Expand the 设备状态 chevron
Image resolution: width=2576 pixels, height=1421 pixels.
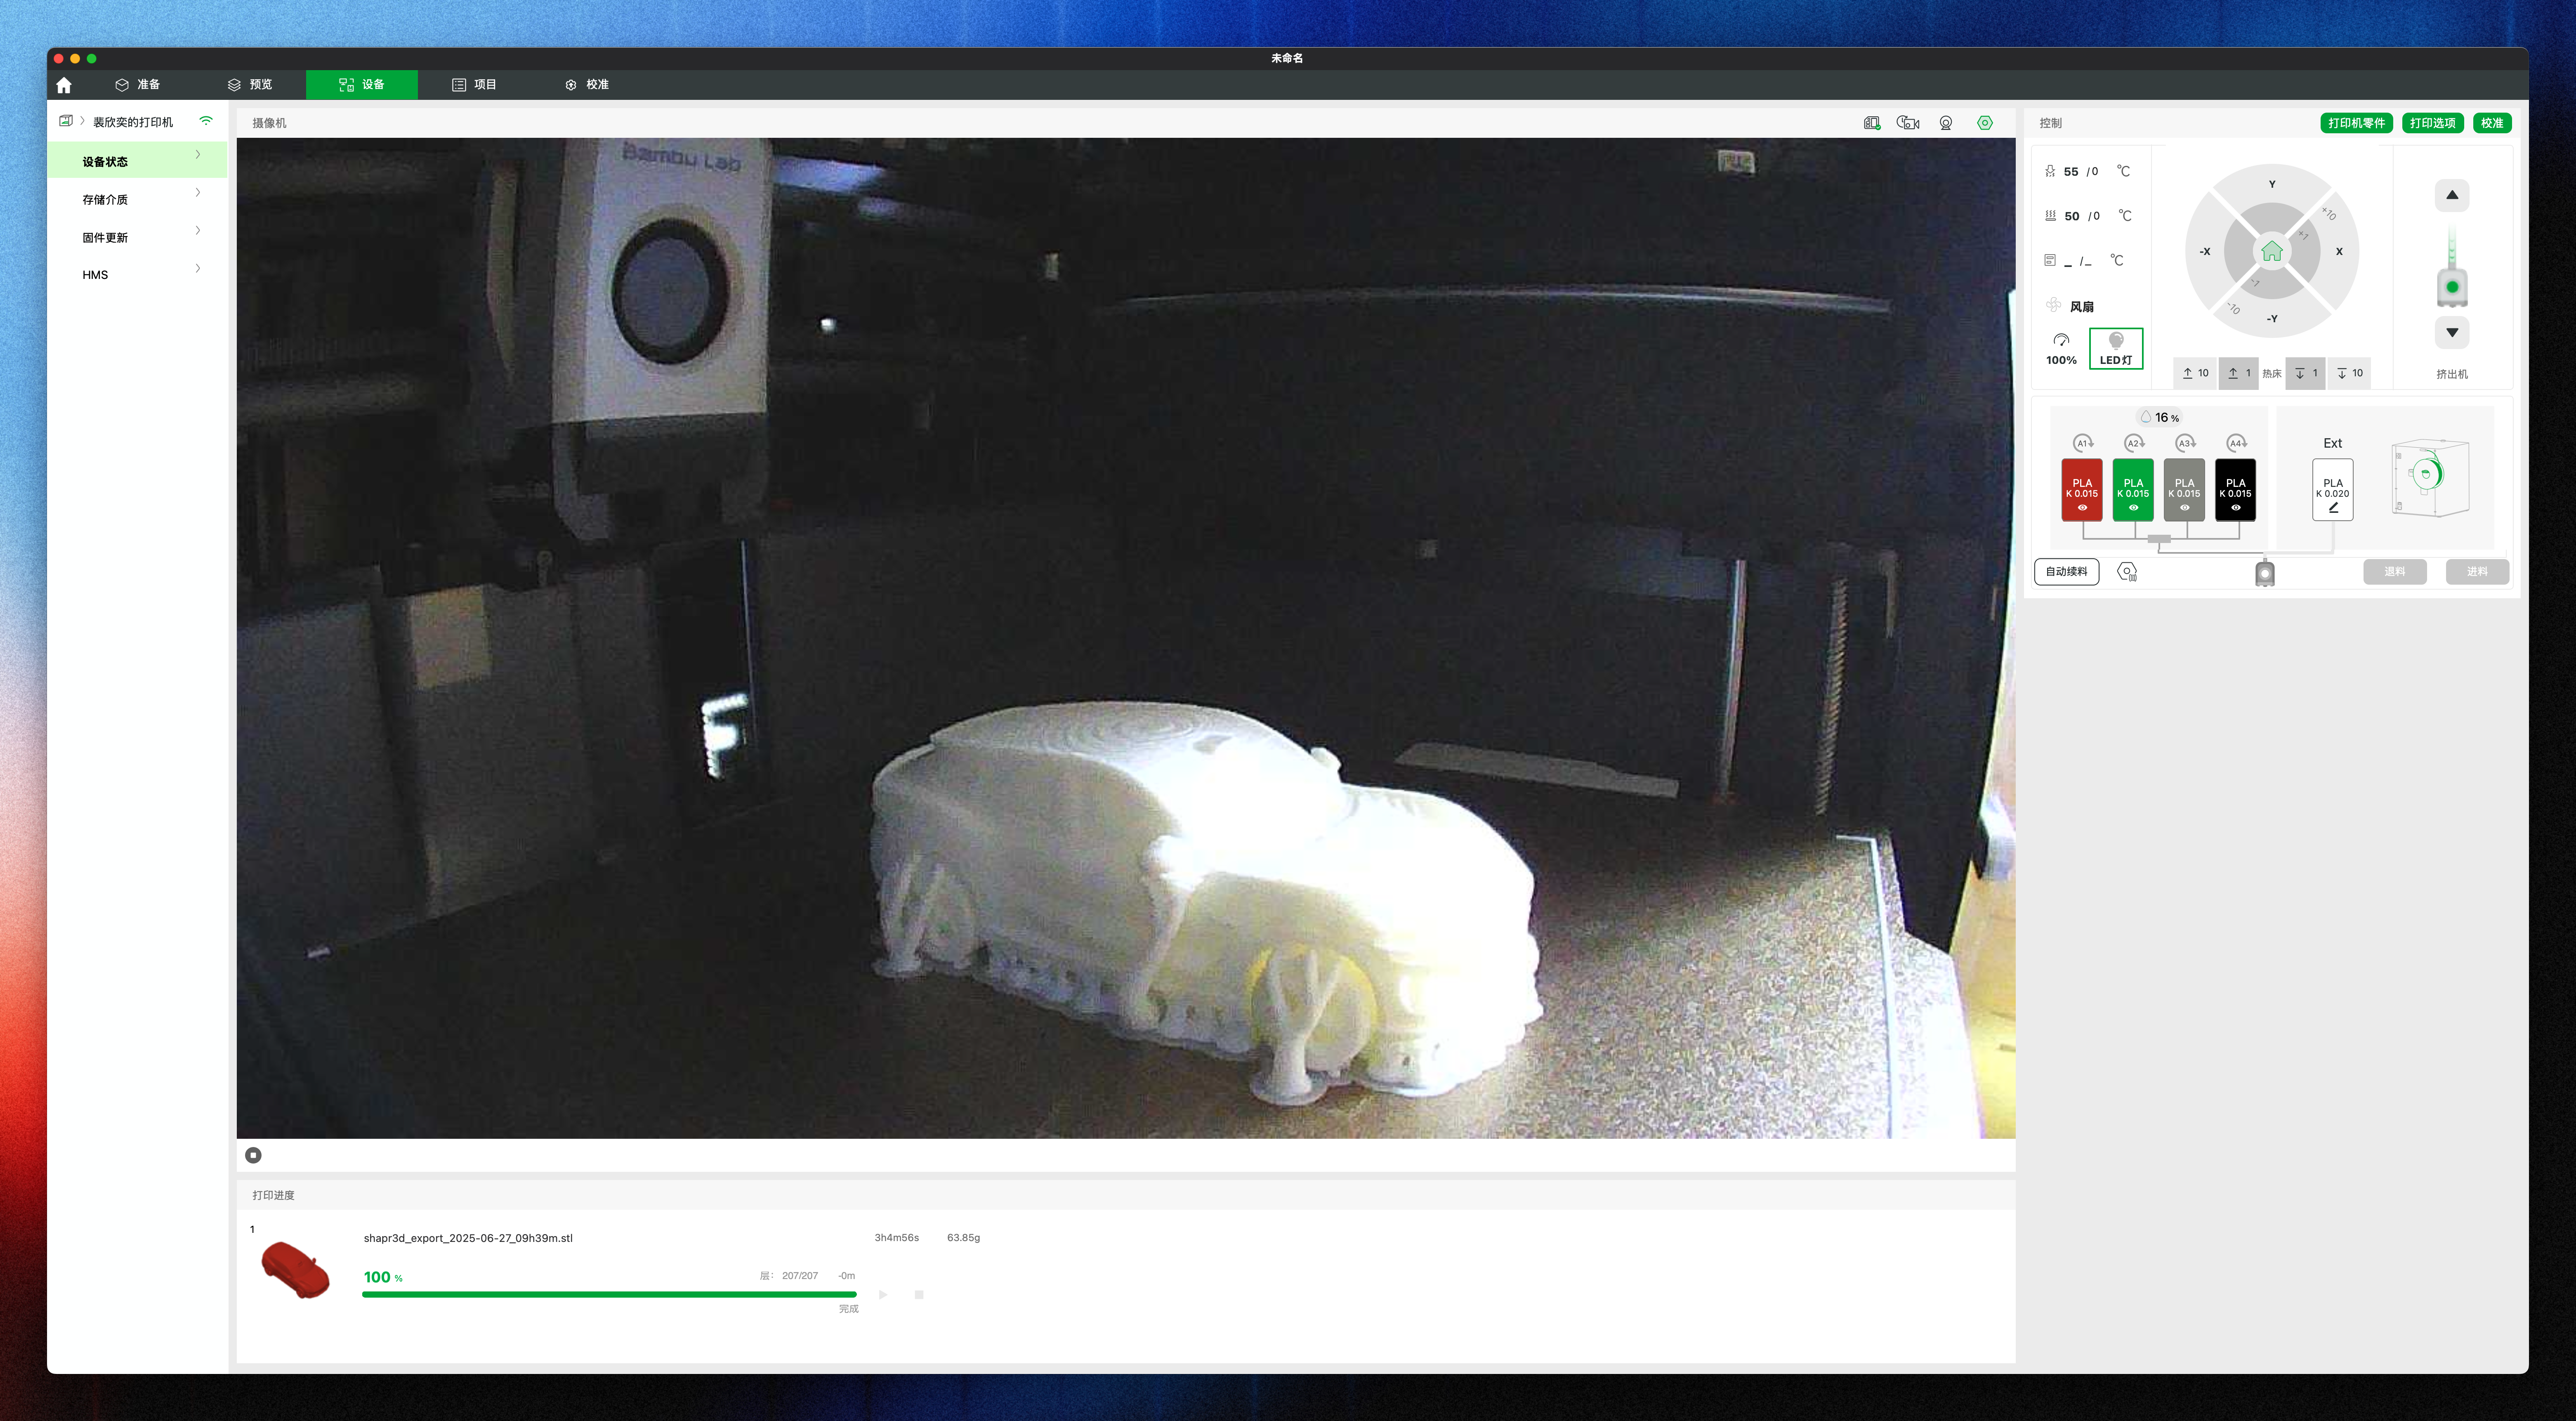[198, 155]
